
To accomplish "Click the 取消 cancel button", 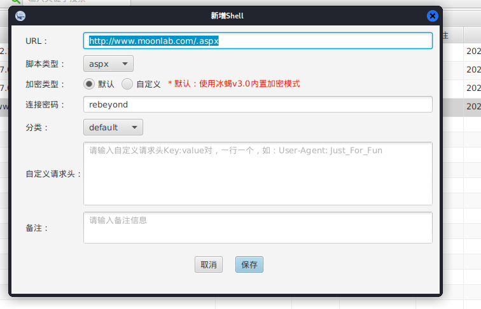I will [x=209, y=264].
